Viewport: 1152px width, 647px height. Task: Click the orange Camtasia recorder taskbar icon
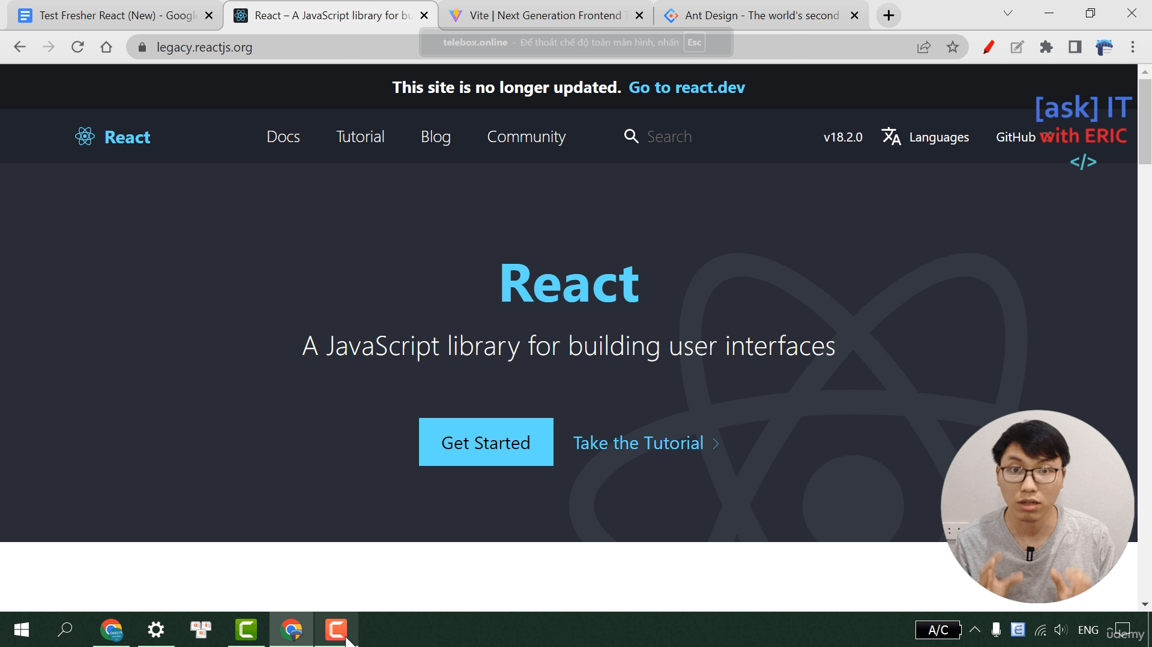coord(336,630)
